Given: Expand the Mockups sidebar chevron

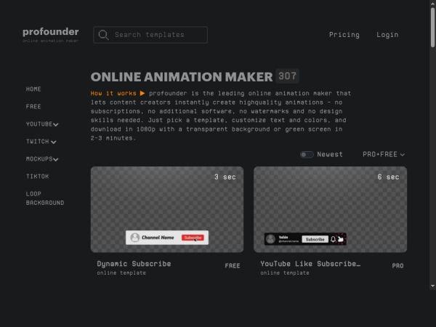Looking at the screenshot, I should click(56, 160).
